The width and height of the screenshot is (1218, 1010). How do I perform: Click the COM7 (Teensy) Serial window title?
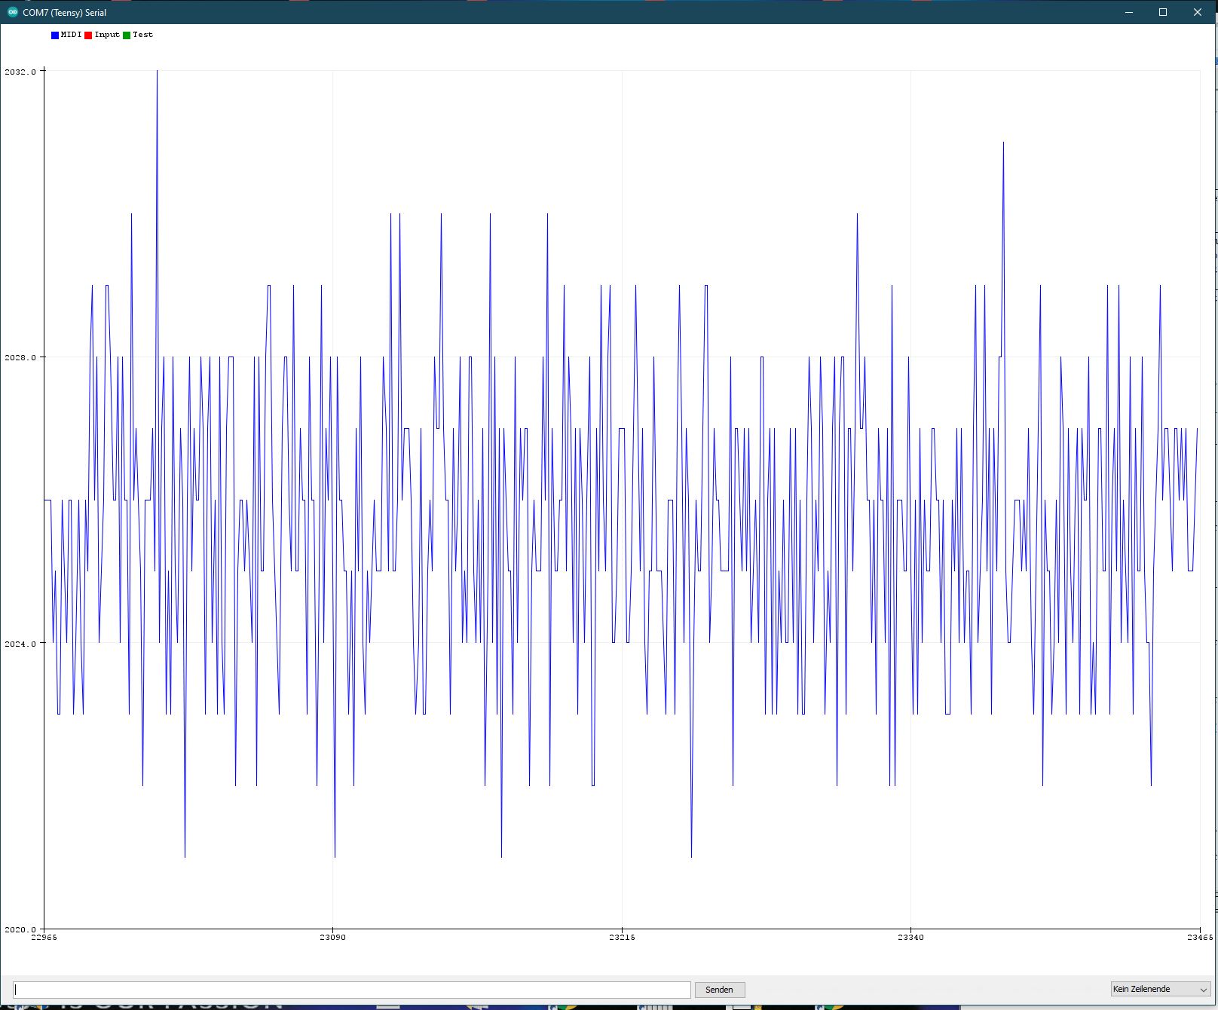click(x=65, y=13)
